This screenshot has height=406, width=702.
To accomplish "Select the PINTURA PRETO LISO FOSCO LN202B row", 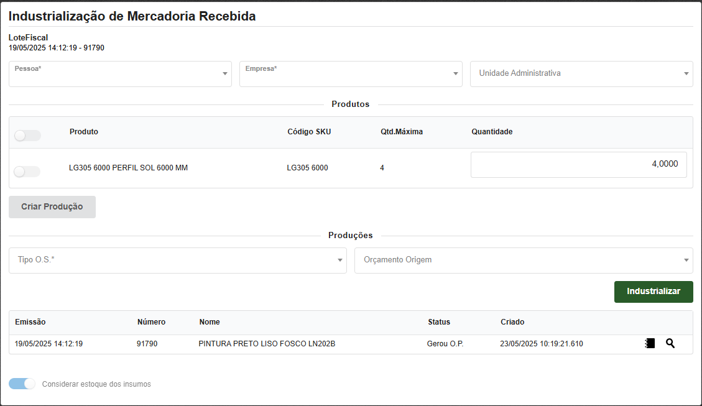I will pyautogui.click(x=267, y=344).
